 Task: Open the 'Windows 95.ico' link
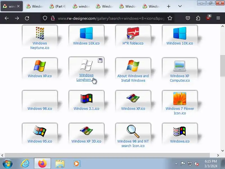point(40,141)
